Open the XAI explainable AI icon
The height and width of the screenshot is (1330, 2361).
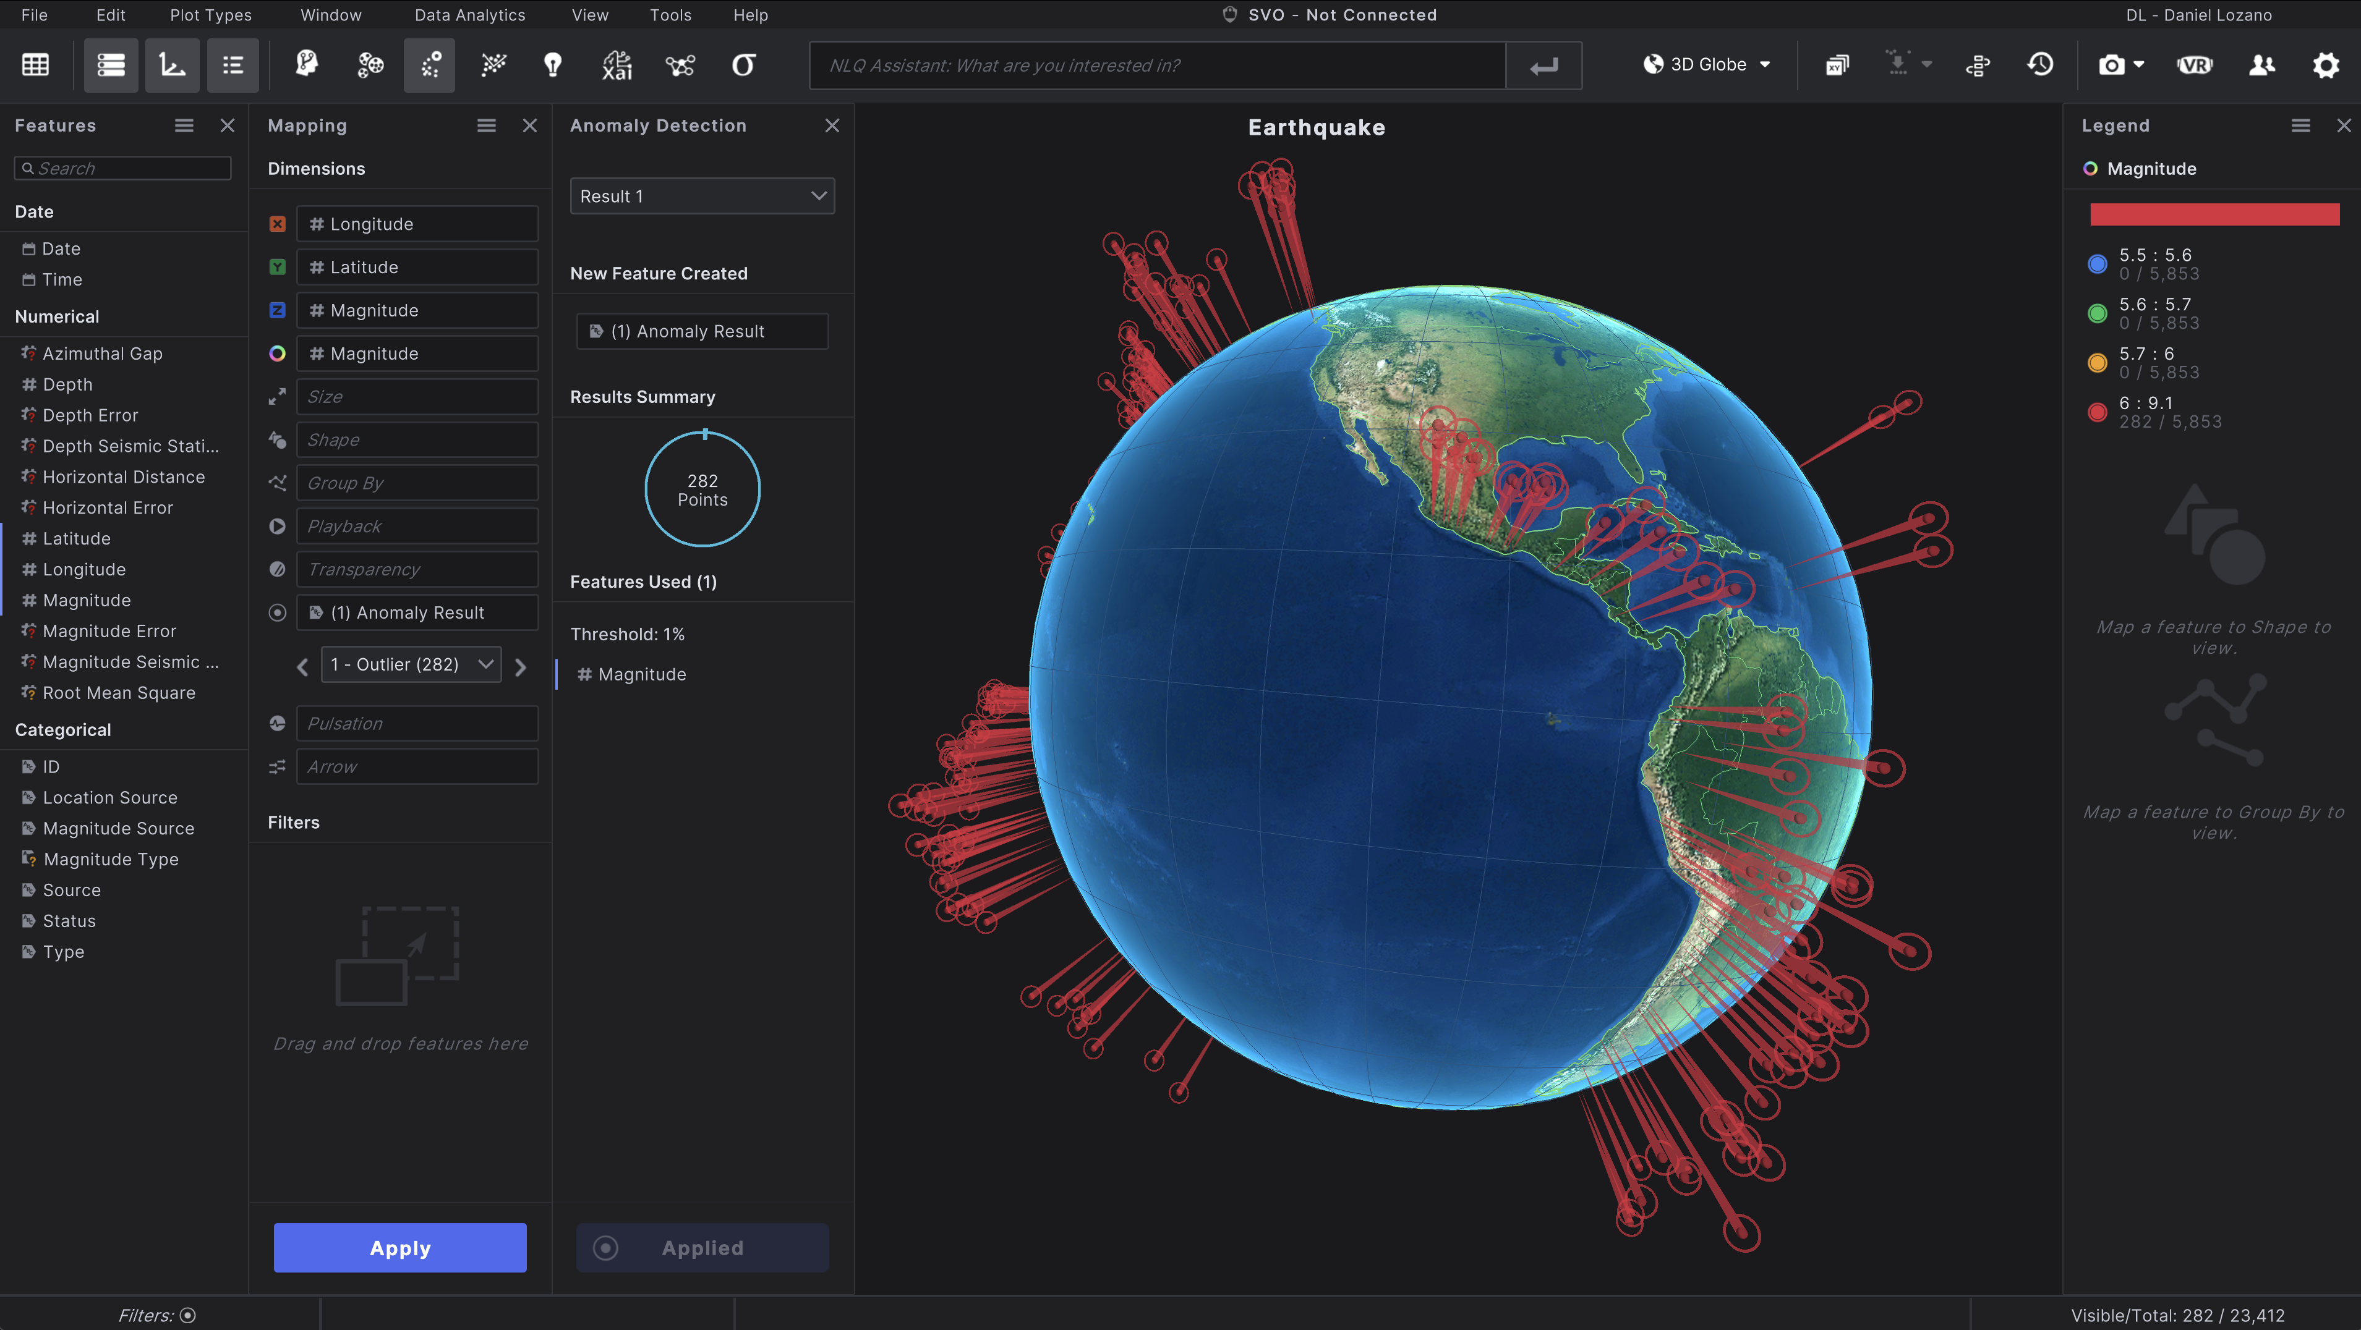click(617, 65)
